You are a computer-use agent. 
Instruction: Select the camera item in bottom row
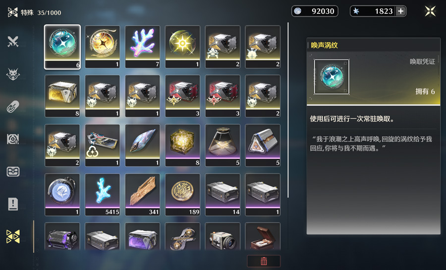tap(223, 237)
